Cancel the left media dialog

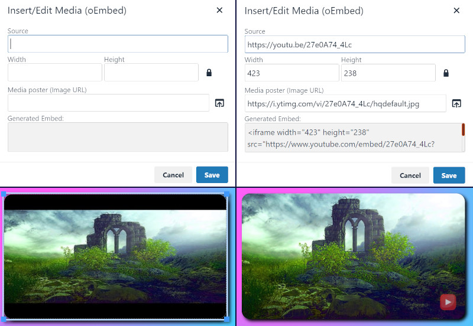click(173, 175)
